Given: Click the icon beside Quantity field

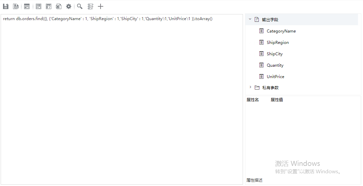Looking at the screenshot, I should 261,65.
